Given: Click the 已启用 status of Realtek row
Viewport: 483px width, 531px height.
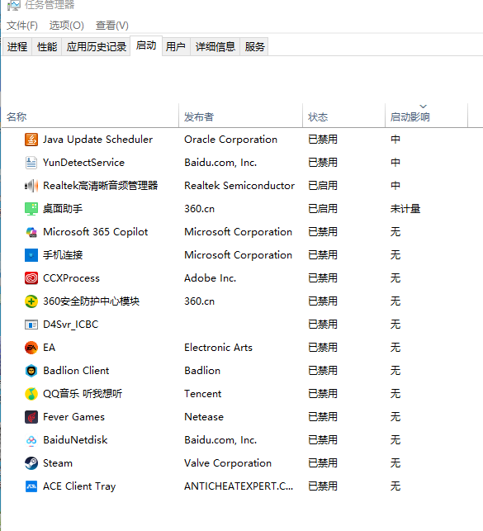Looking at the screenshot, I should [x=323, y=186].
